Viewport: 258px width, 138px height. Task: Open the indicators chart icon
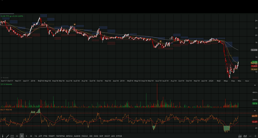(240, 136)
